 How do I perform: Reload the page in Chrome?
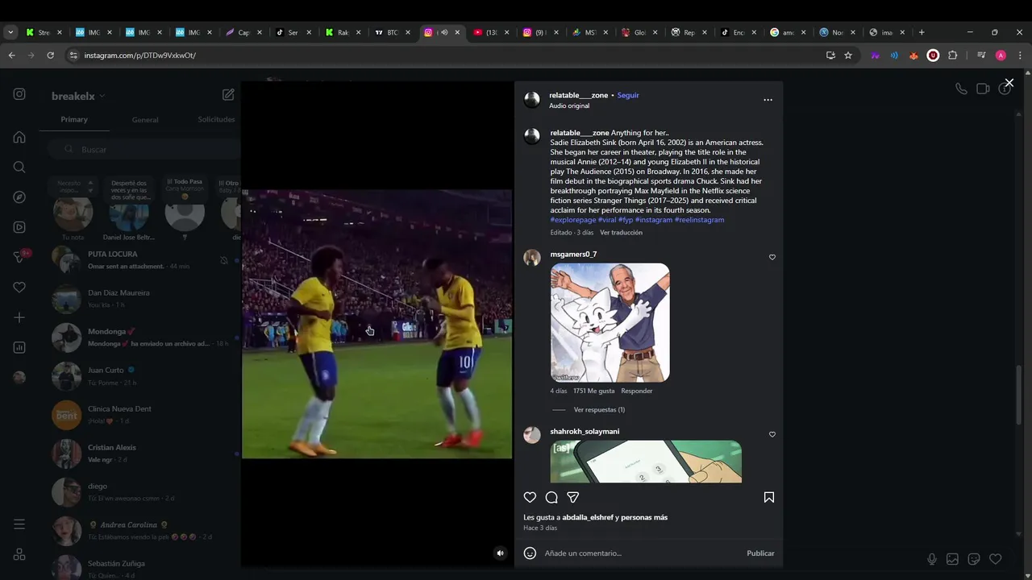pyautogui.click(x=50, y=56)
